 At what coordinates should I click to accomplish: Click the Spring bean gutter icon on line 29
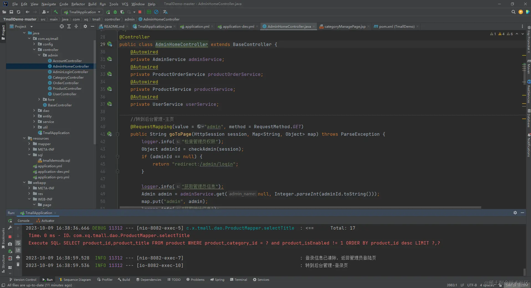pyautogui.click(x=110, y=44)
